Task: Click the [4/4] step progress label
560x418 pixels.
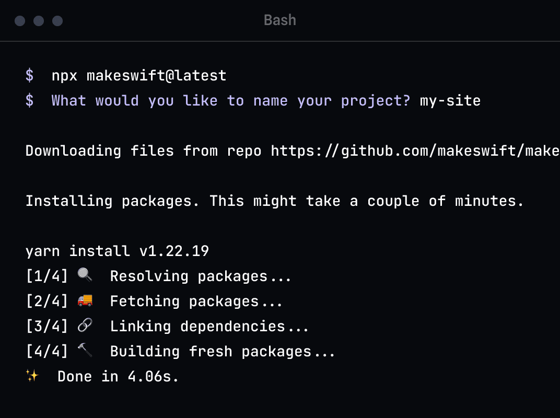Action: tap(46, 351)
